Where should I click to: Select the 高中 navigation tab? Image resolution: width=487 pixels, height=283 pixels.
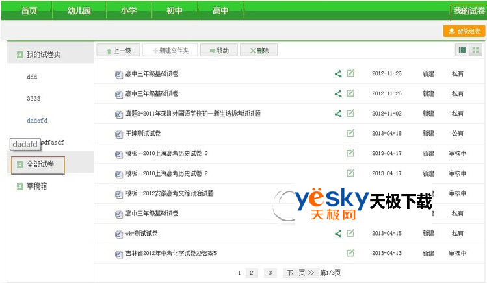click(x=220, y=11)
